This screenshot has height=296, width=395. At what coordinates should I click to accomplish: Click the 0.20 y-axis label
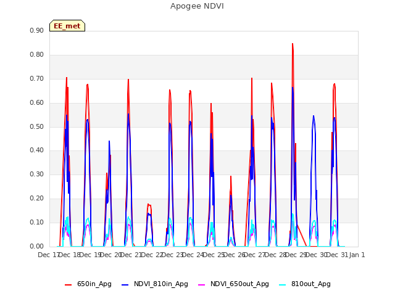coord(37,198)
